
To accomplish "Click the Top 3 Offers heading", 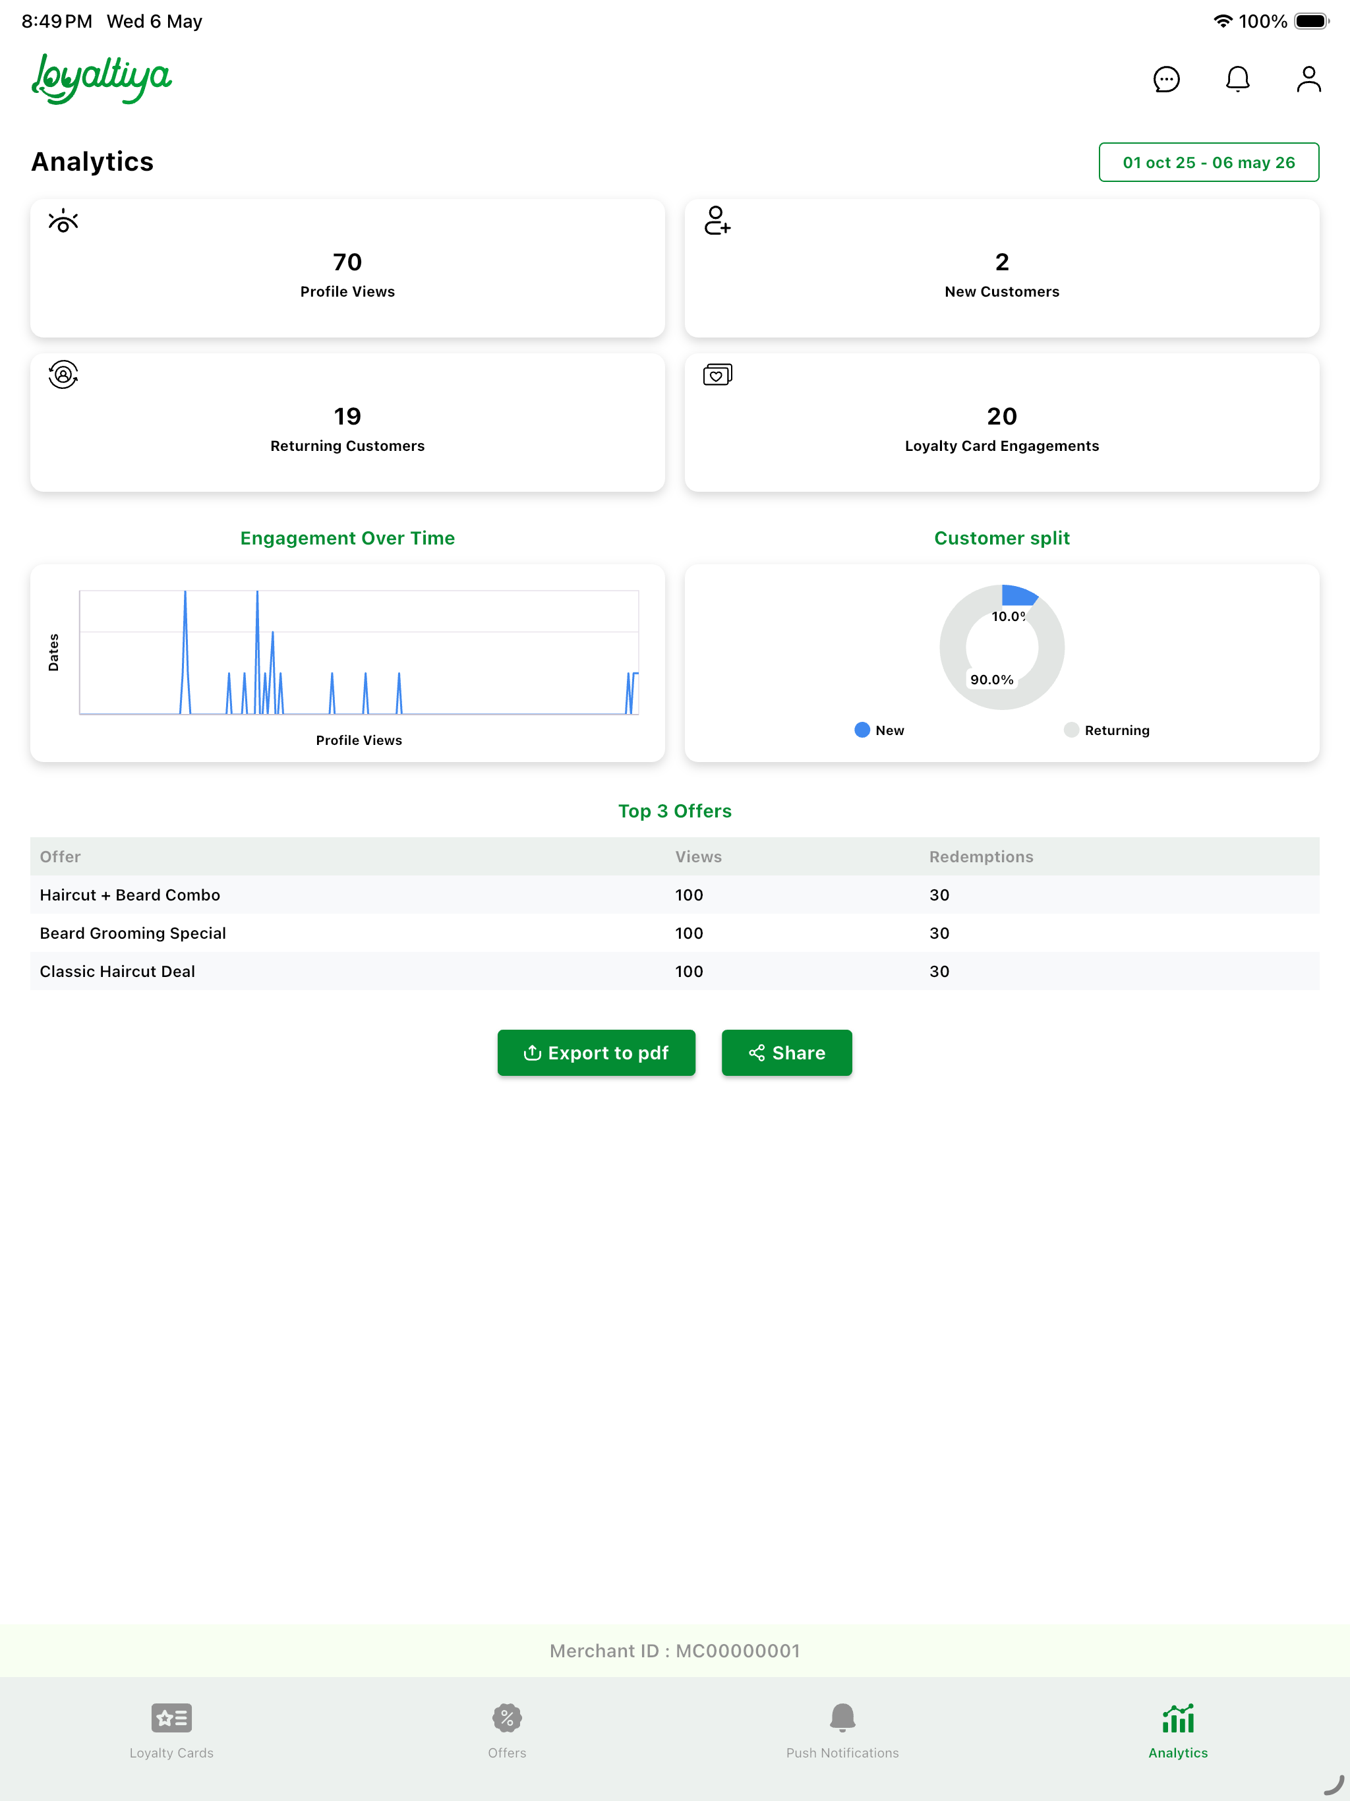I will tap(675, 811).
